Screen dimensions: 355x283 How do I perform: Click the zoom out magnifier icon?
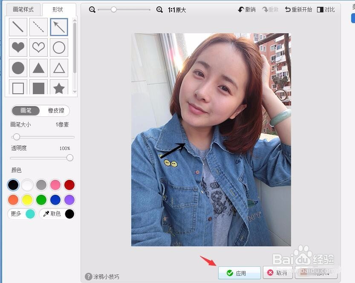pos(92,10)
